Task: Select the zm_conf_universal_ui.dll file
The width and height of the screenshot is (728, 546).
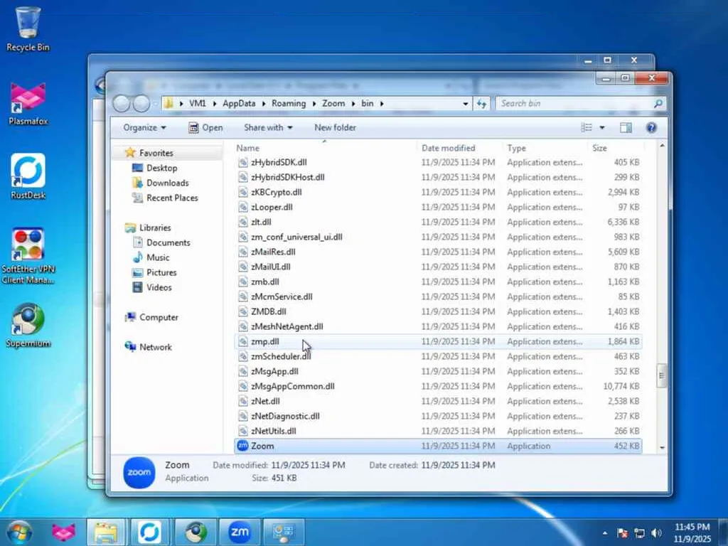Action: pos(438,237)
